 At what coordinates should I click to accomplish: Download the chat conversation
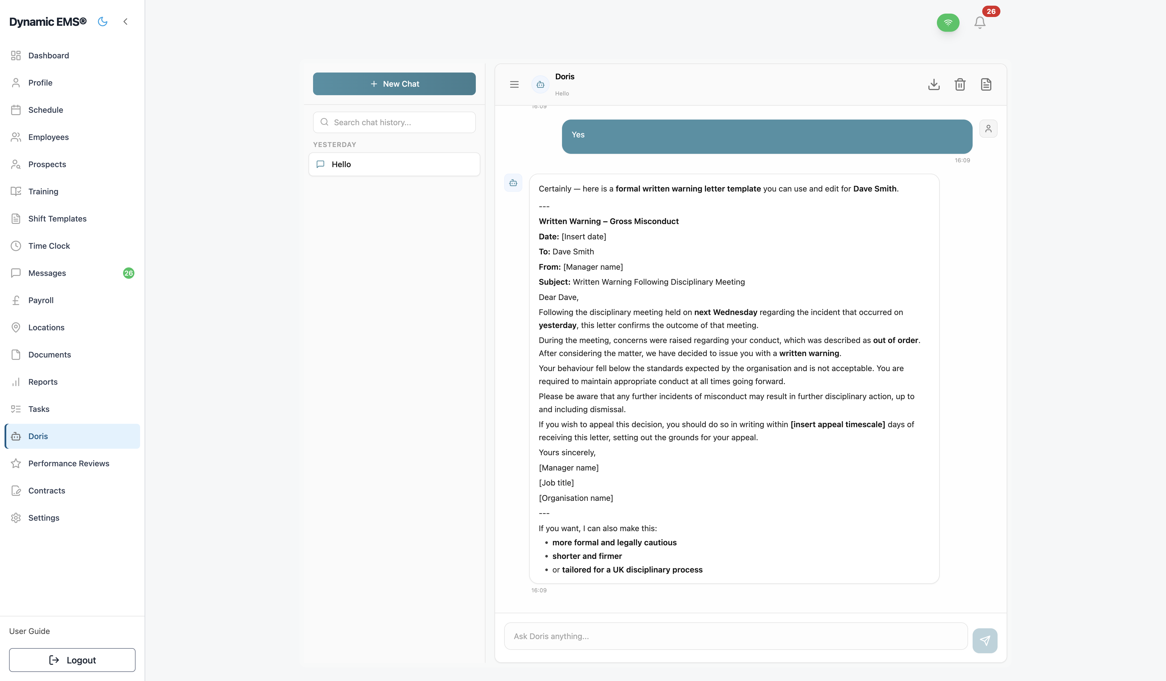point(934,85)
